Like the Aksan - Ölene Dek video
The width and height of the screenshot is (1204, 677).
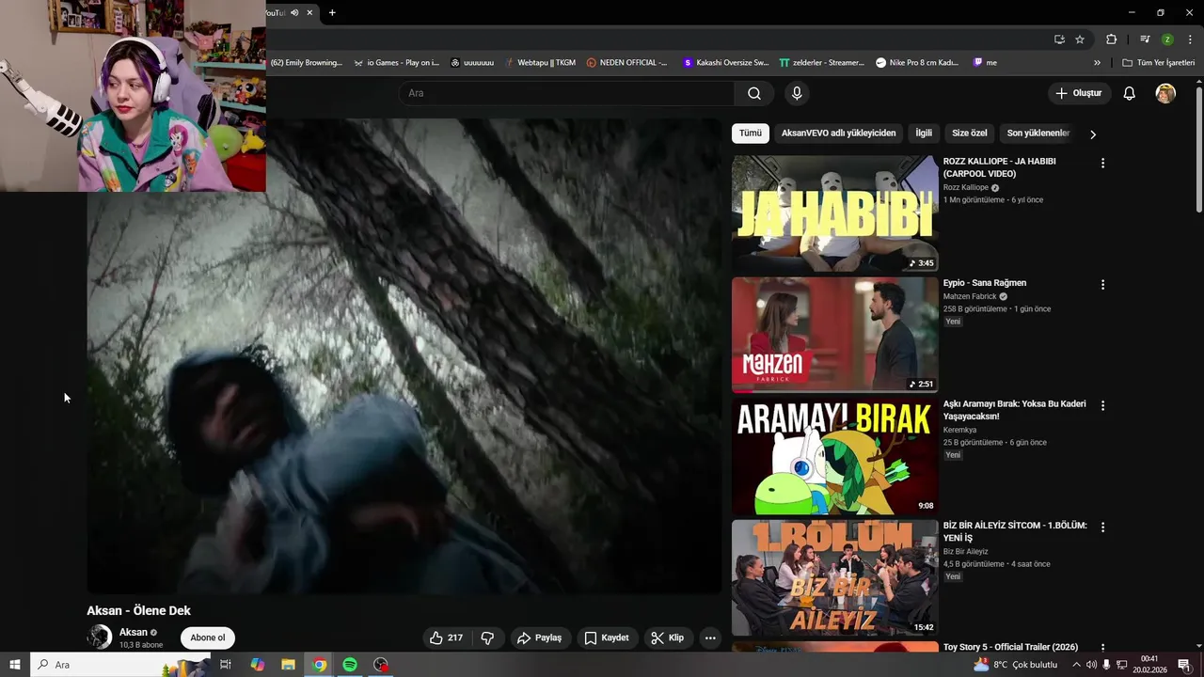[x=447, y=638]
